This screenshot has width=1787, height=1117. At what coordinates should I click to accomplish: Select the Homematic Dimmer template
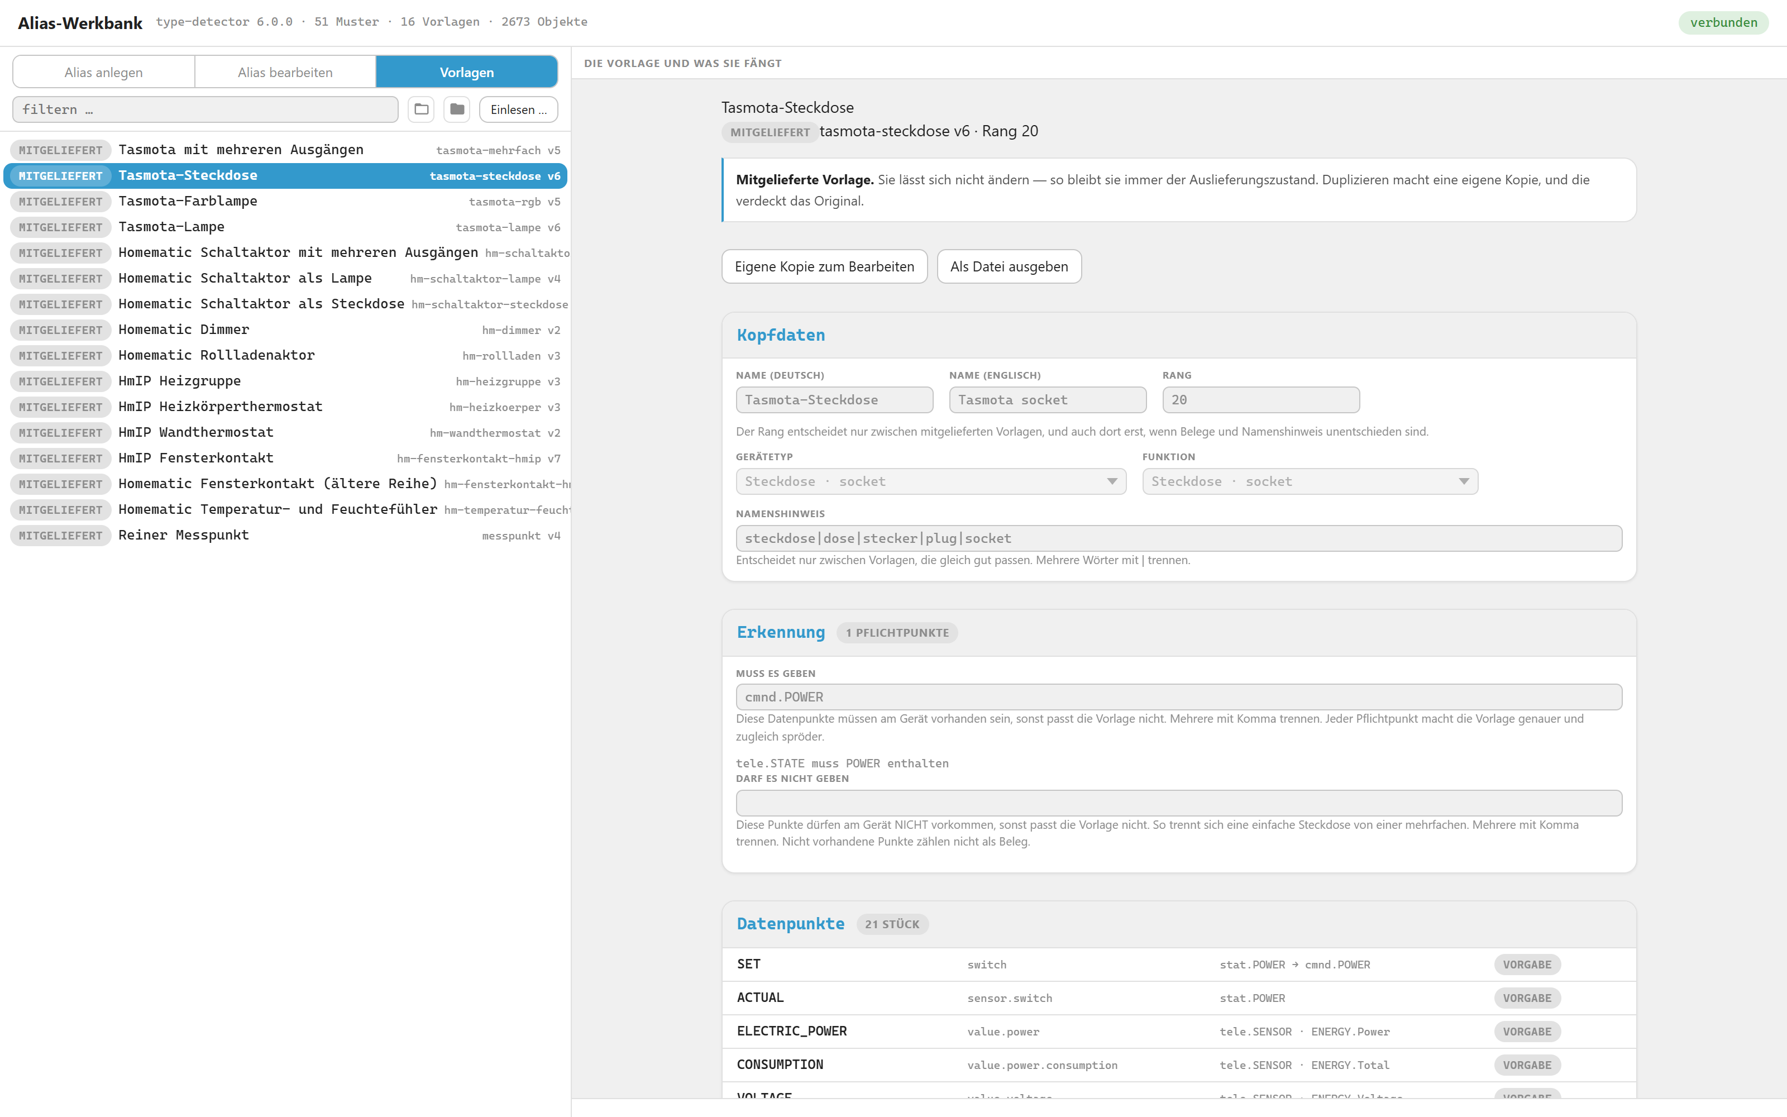click(x=285, y=330)
